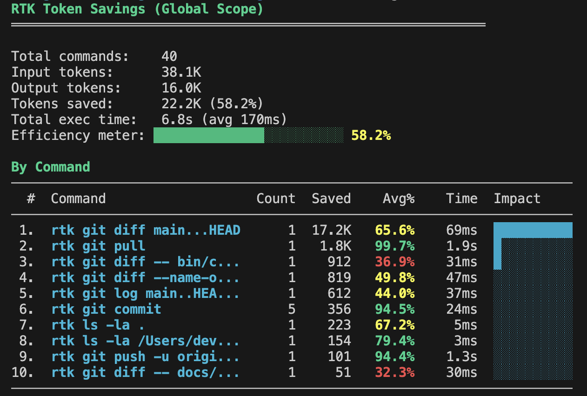587x396 pixels.
Task: Click the yellow 44.0% average
Action: point(395,293)
